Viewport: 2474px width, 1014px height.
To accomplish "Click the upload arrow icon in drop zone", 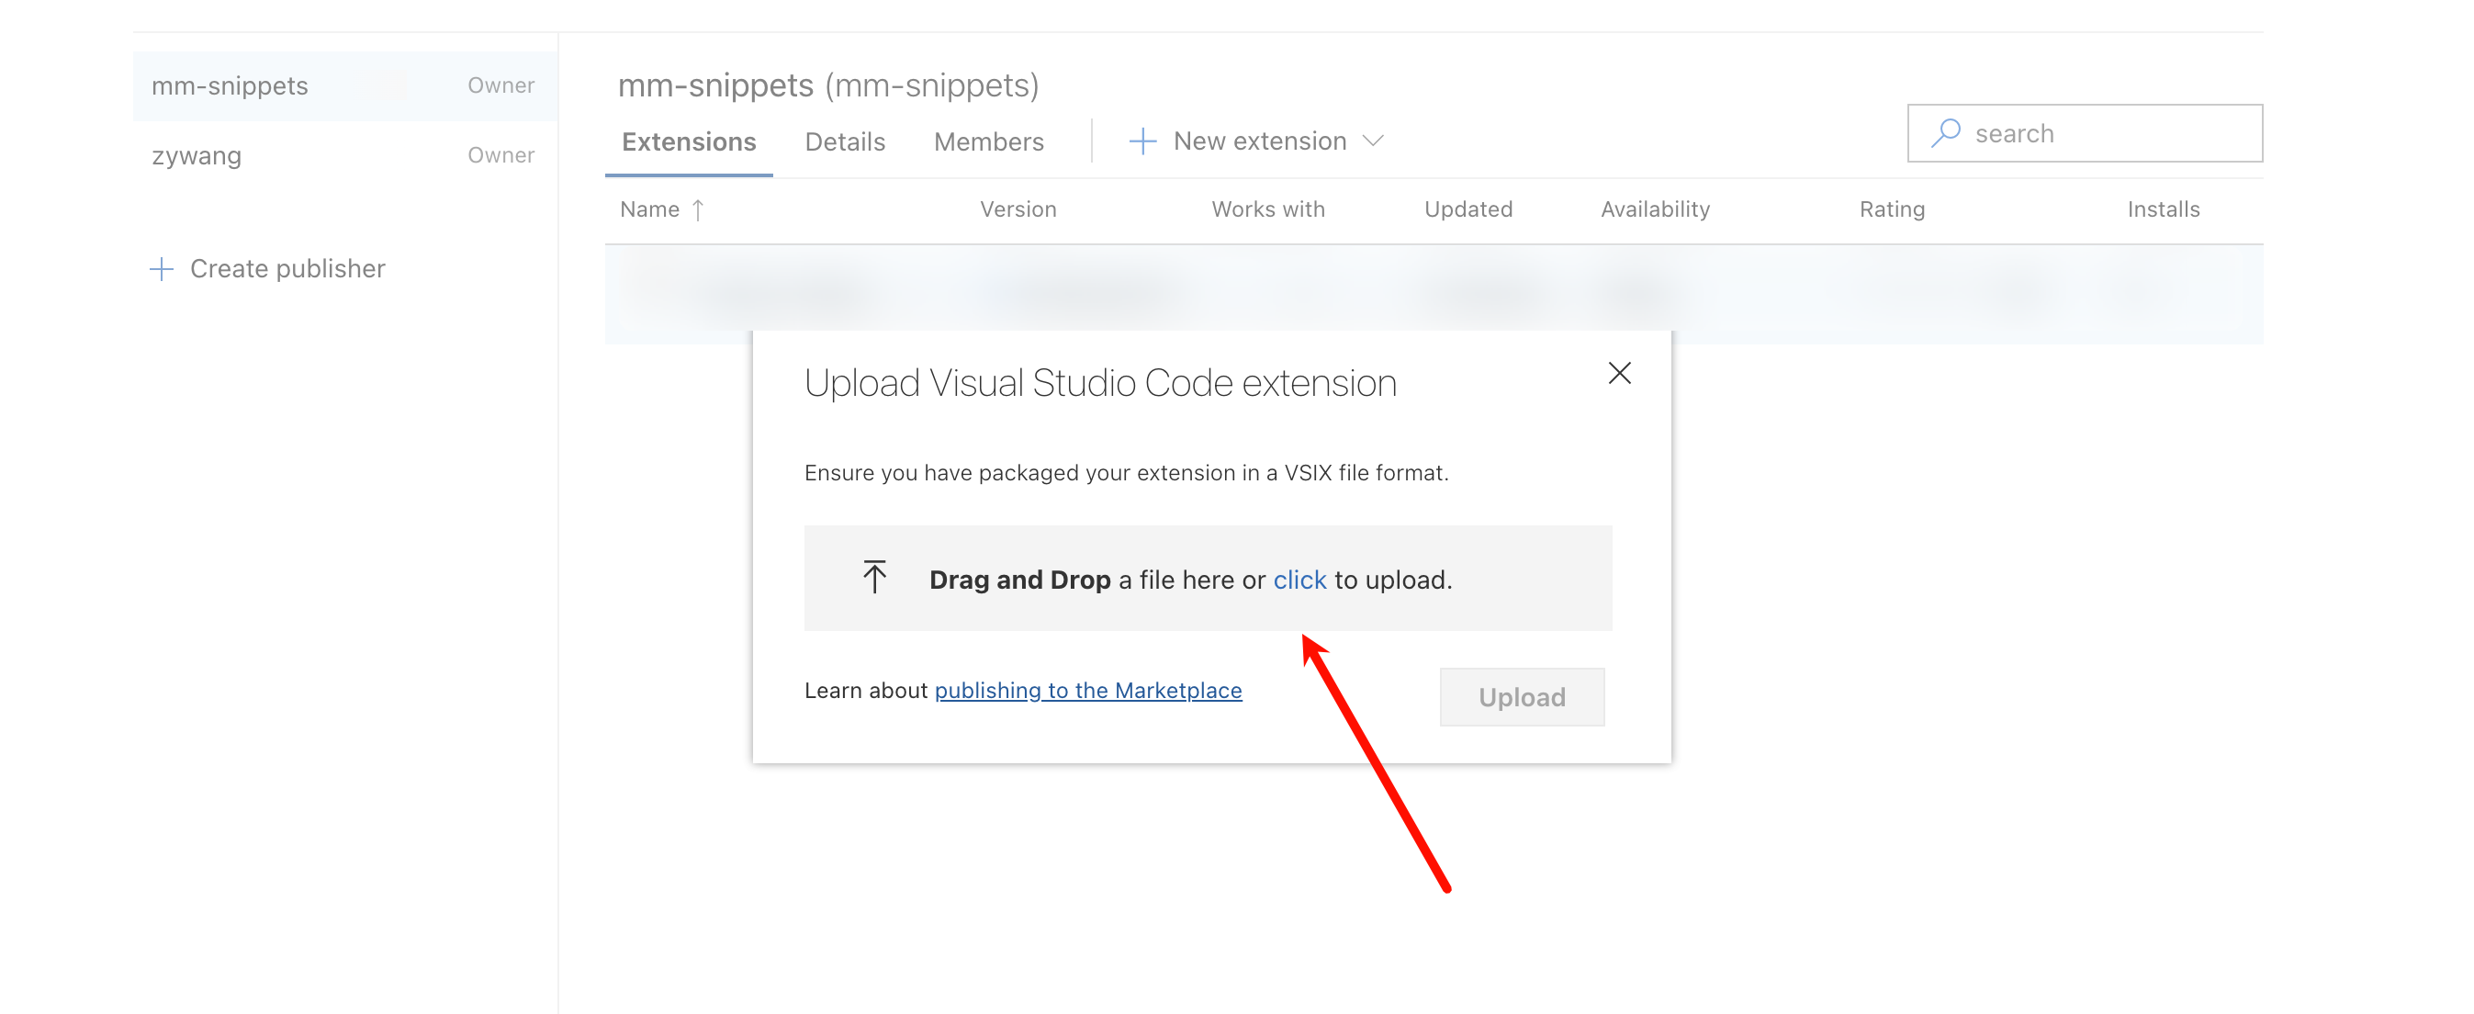I will pos(874,577).
